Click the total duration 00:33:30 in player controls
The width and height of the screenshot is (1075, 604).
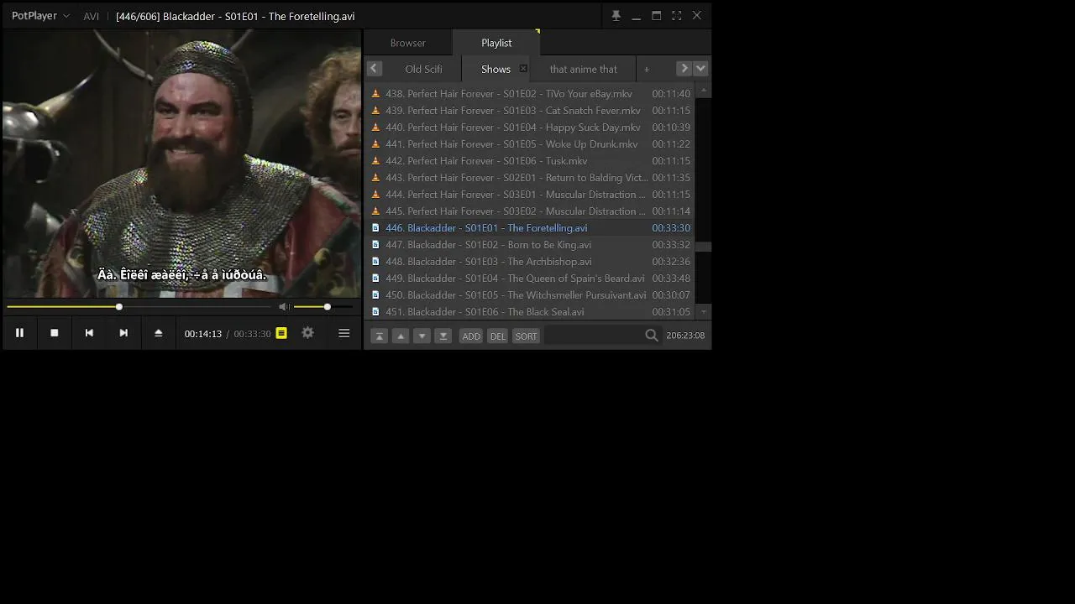[252, 334]
